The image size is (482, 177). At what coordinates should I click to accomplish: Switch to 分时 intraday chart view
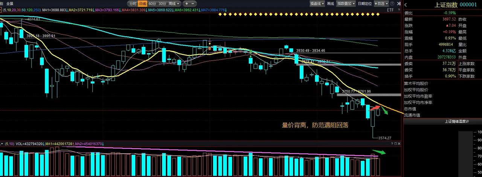tap(133, 3)
